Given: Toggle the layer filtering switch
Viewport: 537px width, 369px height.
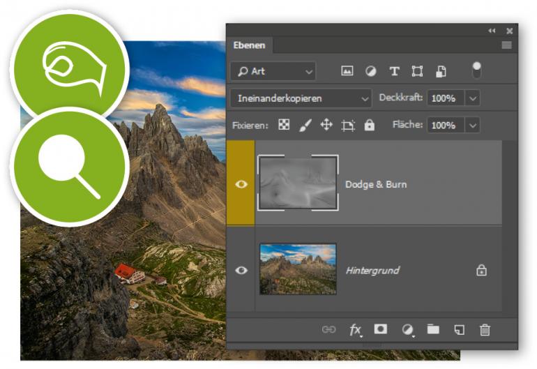Looking at the screenshot, I should click(x=476, y=70).
